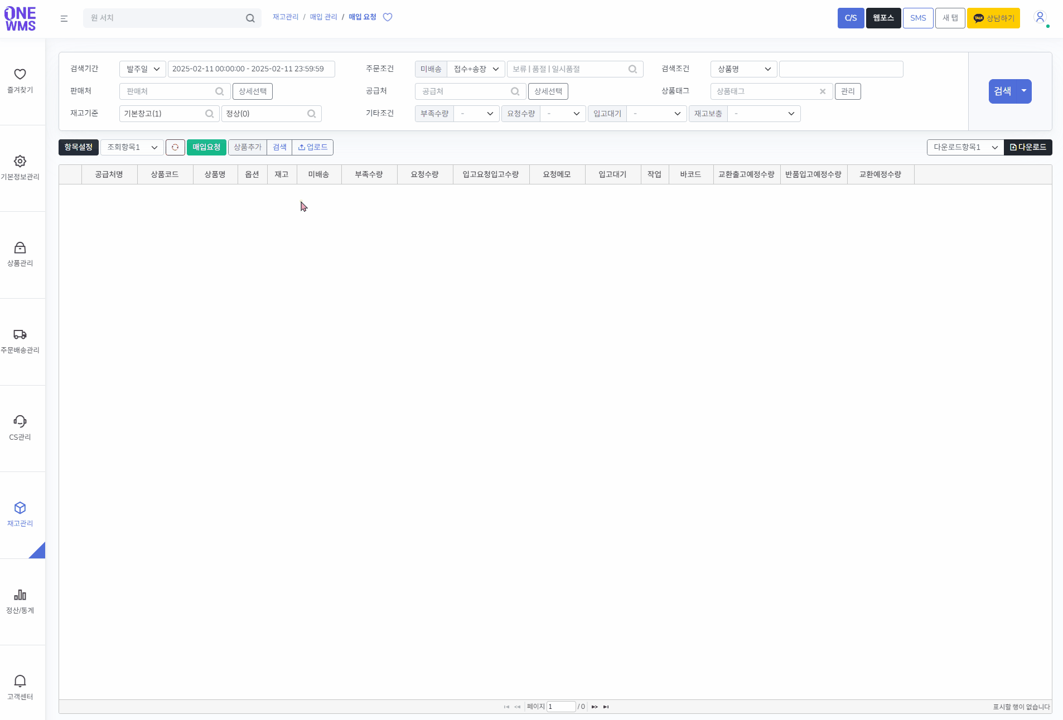Click the green 매입요청 button
This screenshot has height=720, width=1063.
pos(206,147)
